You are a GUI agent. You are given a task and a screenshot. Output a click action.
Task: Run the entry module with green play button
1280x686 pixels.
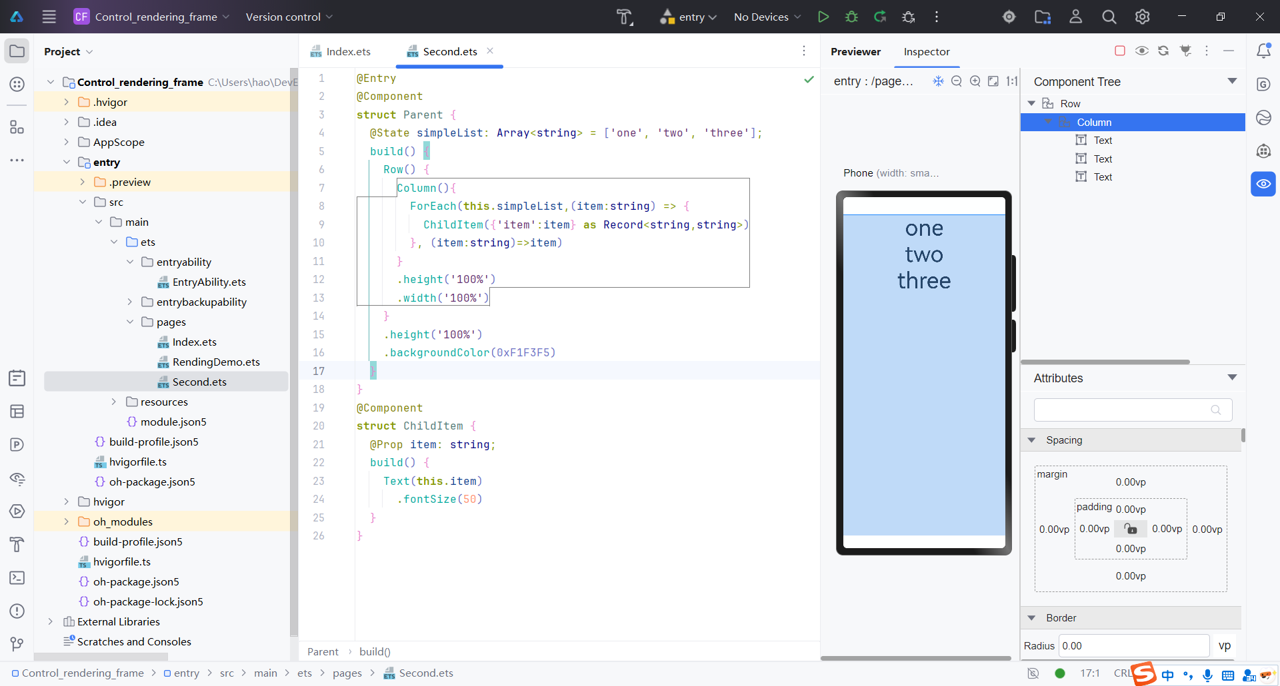click(x=823, y=17)
